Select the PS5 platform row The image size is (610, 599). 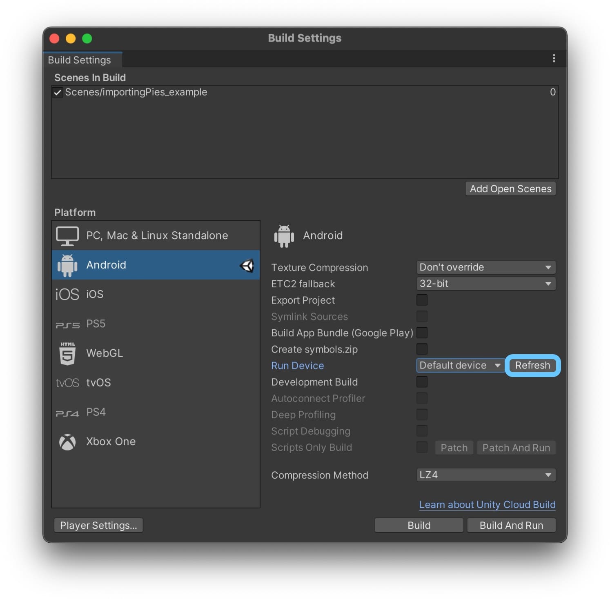click(156, 324)
